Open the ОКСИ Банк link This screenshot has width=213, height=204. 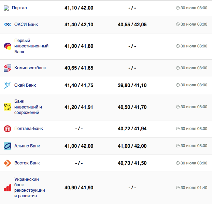pyautogui.click(x=26, y=25)
